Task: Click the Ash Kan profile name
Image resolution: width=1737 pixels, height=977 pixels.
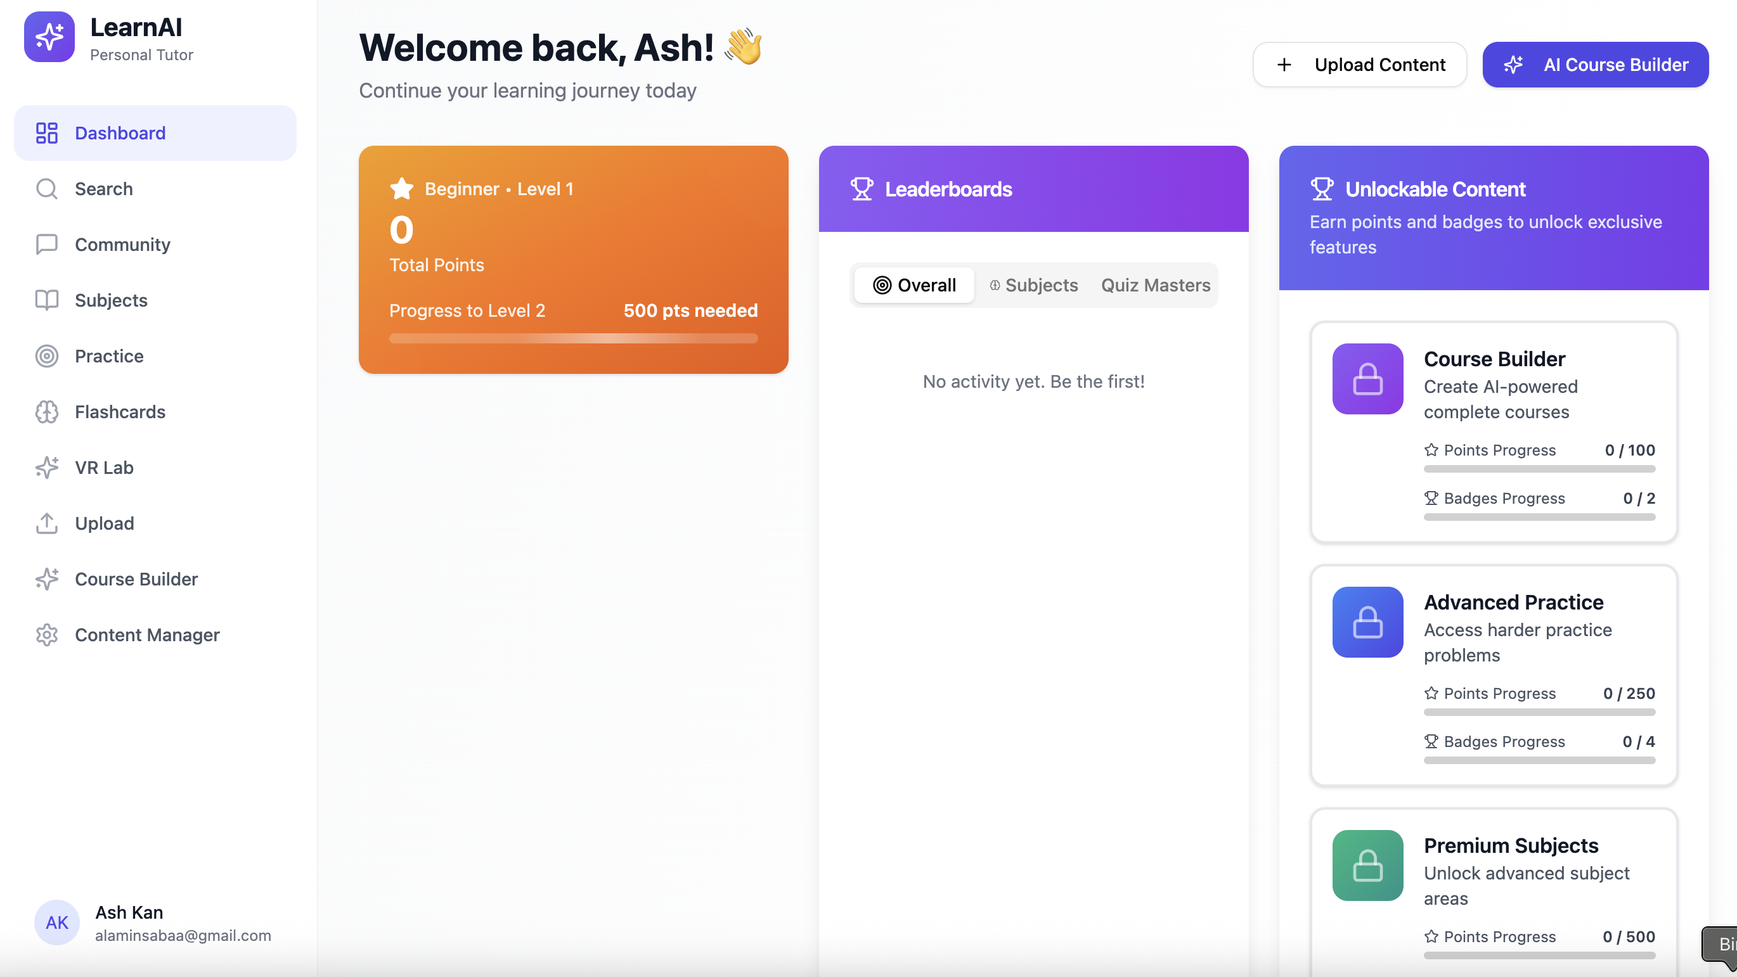Action: point(129,912)
